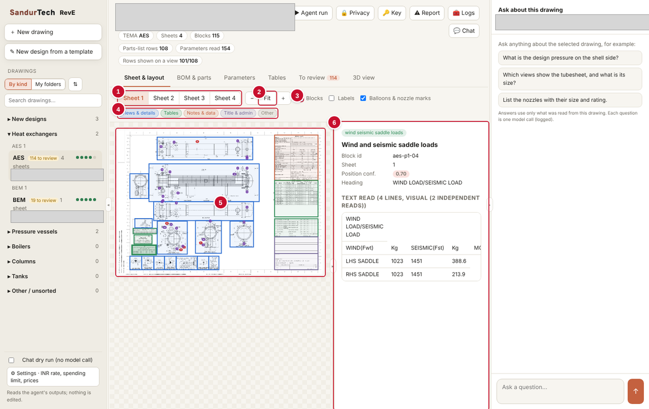Collapse the left sidebar handle
This screenshot has height=409, width=649.
point(107,204)
